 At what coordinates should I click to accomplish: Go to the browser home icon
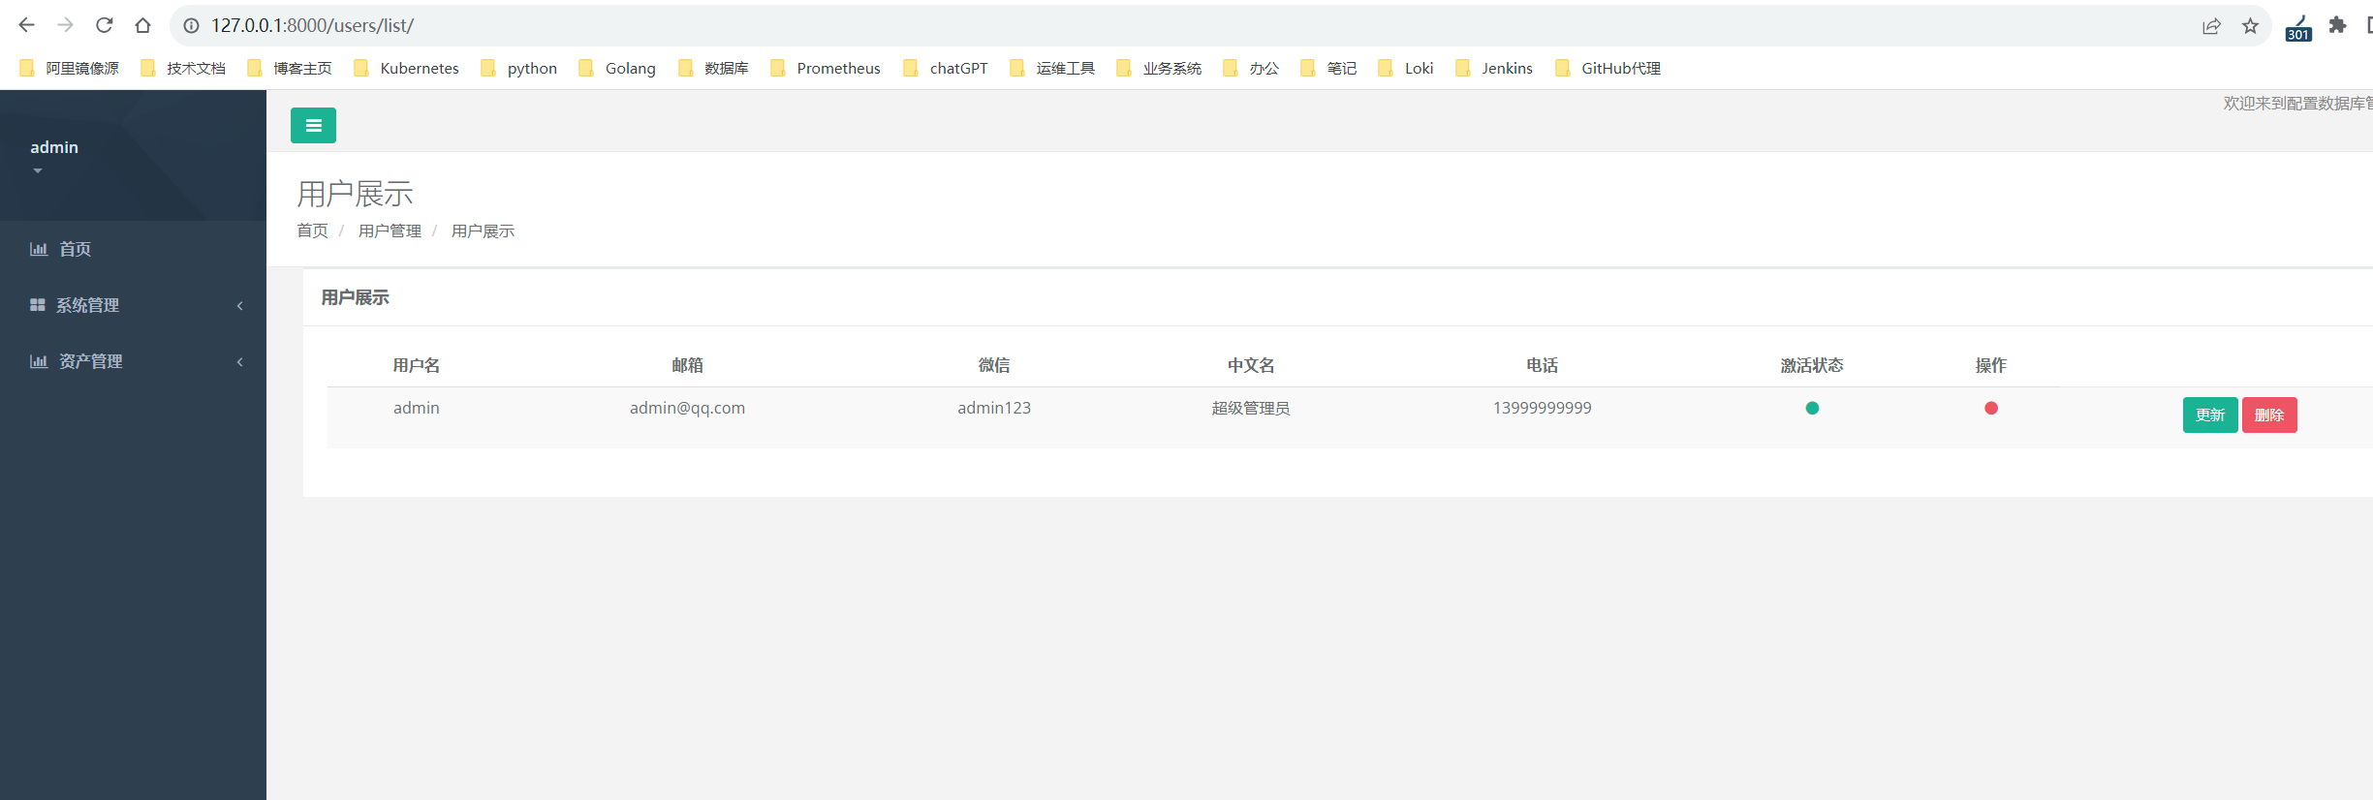point(142,25)
